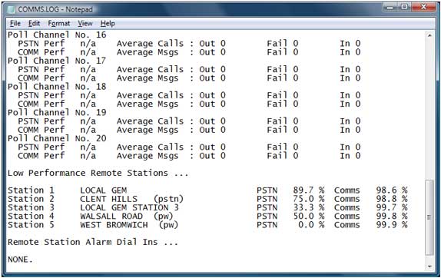Click the text 'Poll Channel No. 20'

click(57, 138)
